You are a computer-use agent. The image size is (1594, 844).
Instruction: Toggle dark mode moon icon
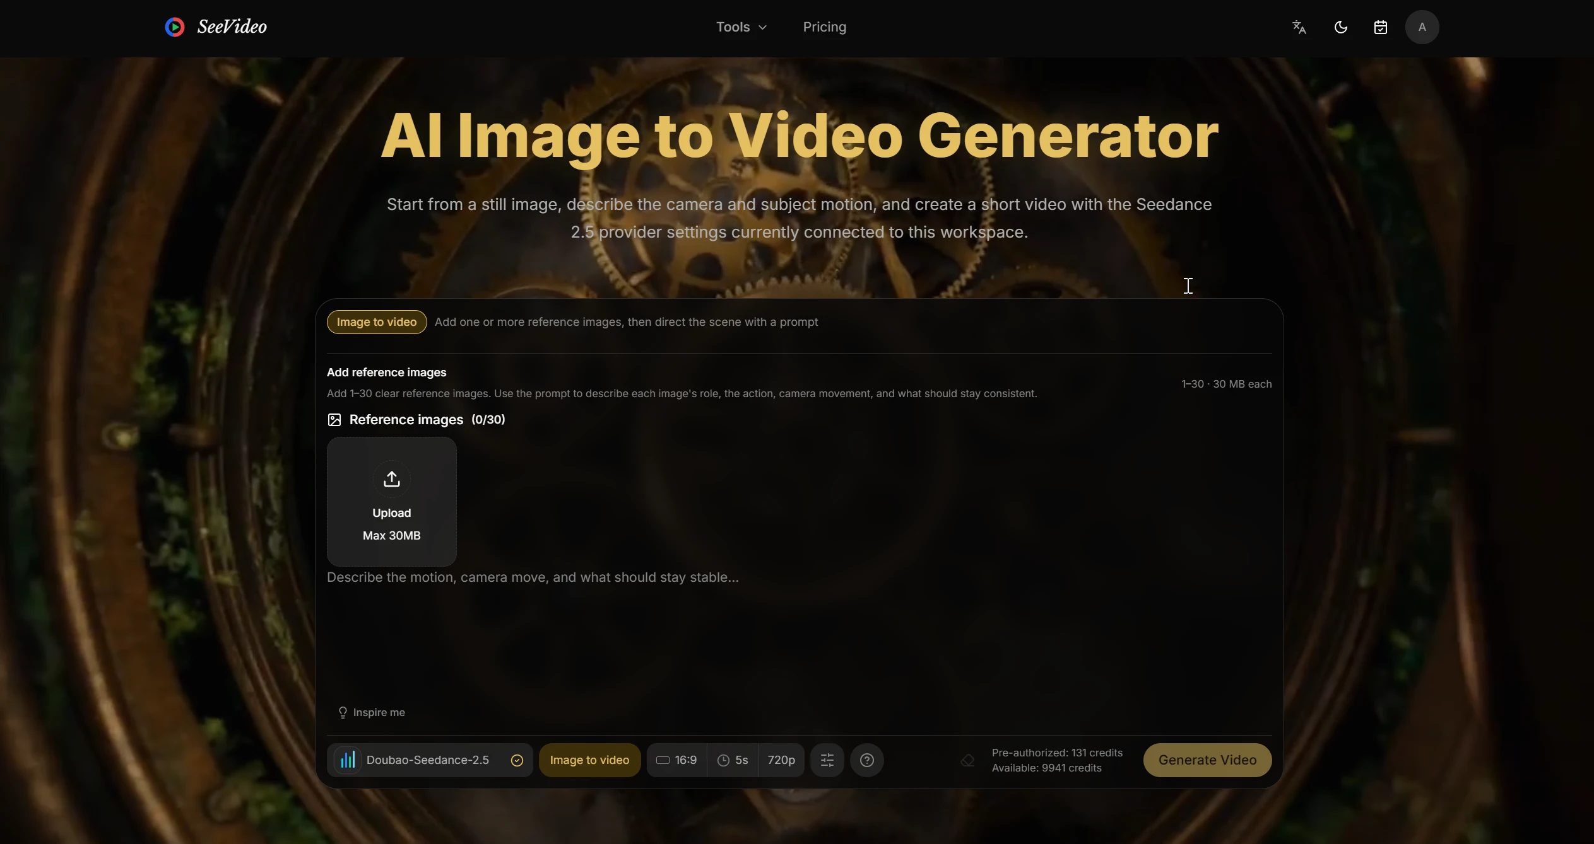(1340, 27)
